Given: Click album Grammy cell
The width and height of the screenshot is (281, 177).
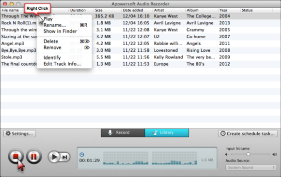Looking at the screenshot, I should [x=195, y=30].
